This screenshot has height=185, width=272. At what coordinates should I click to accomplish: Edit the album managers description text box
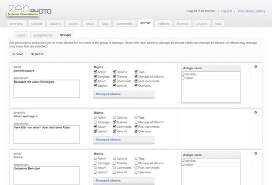point(47,134)
